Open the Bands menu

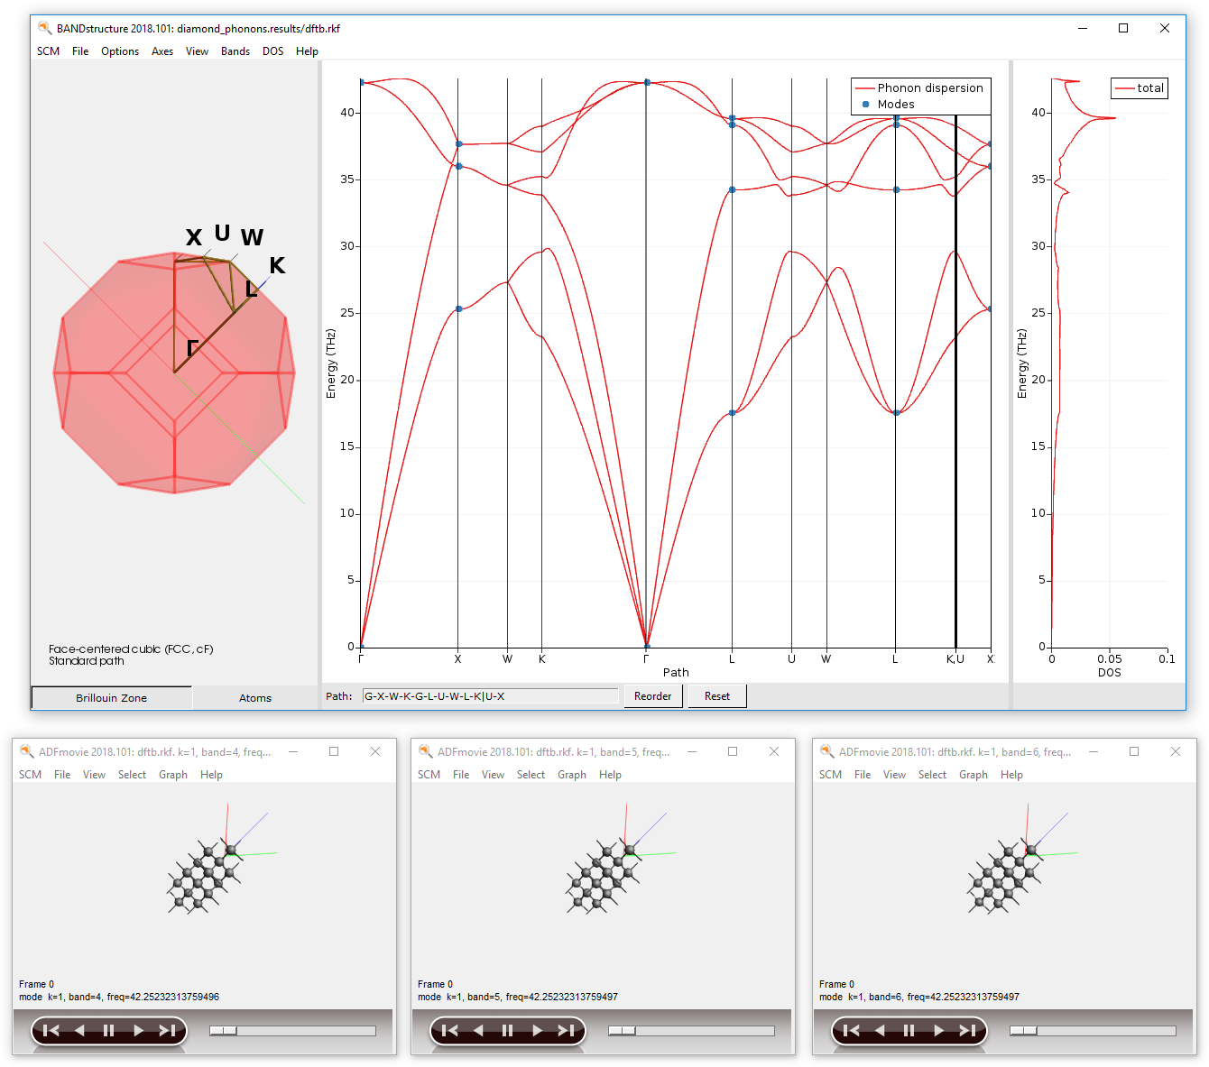[235, 51]
